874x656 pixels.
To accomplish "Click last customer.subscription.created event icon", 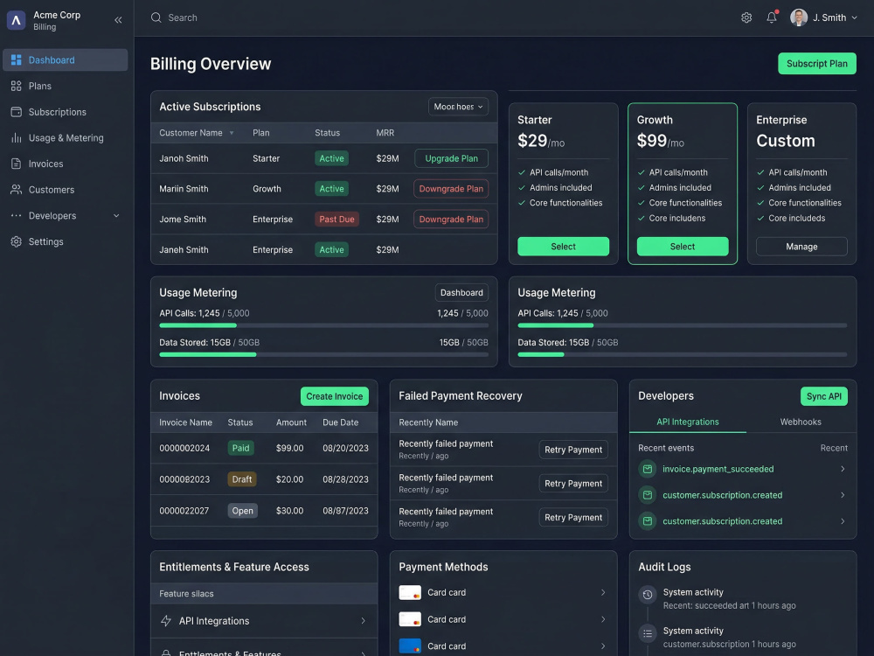I will click(x=647, y=521).
